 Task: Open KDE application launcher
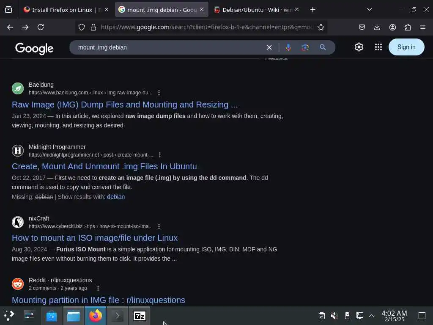9,316
